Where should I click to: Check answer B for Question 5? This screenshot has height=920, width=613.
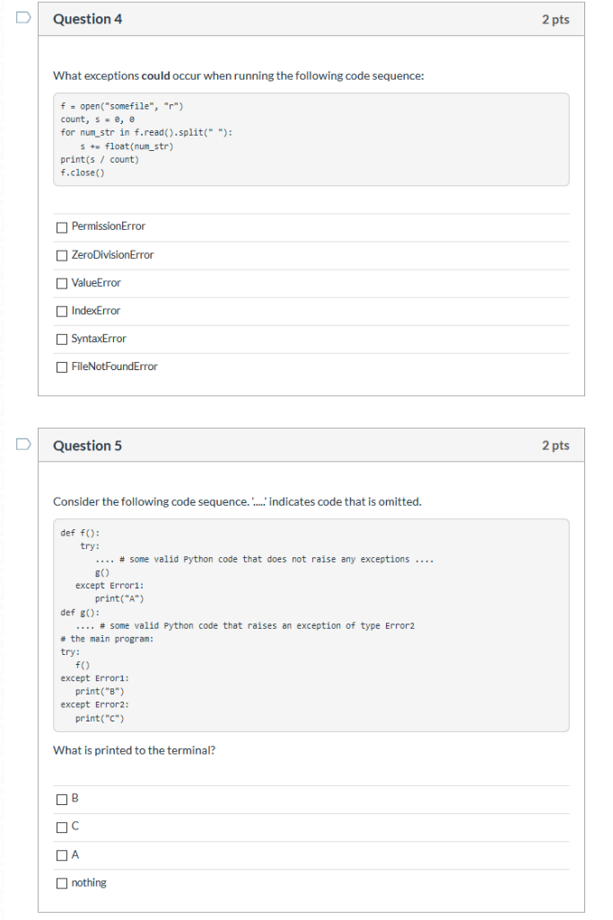pyautogui.click(x=61, y=798)
